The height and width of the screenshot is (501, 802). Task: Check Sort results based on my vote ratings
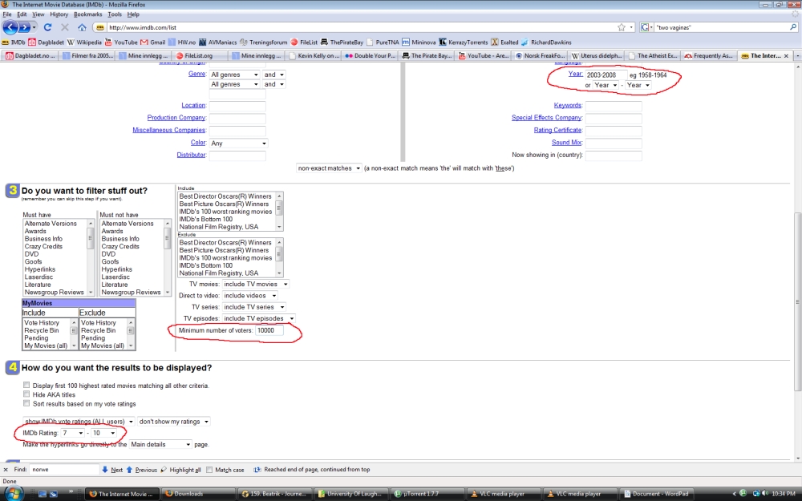(x=26, y=403)
